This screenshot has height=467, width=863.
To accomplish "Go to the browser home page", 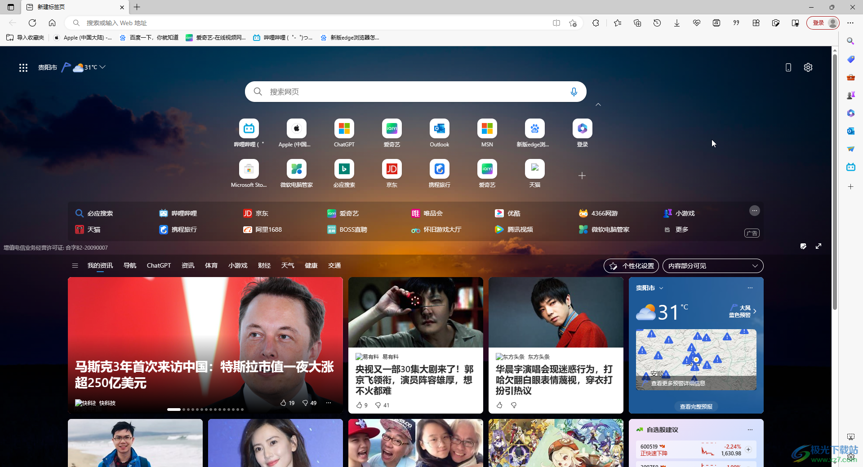I will tap(52, 23).
